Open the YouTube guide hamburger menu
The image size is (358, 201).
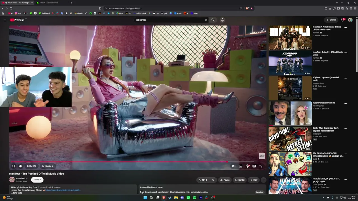5,20
